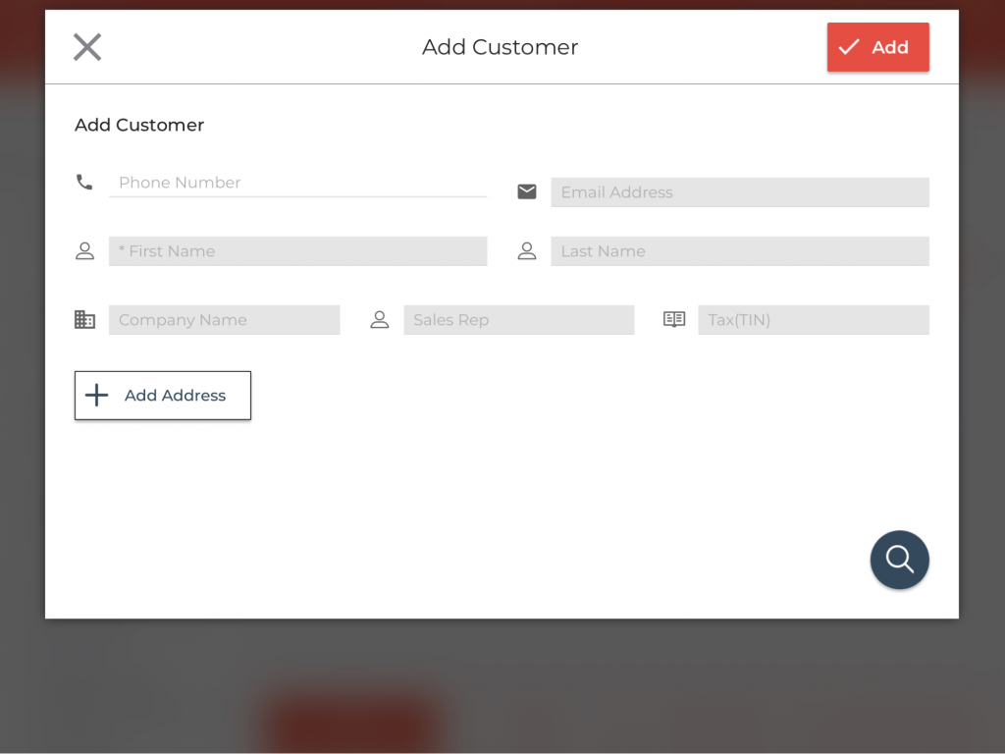
Task: Select the Tax(TIN) input field
Action: 813,320
